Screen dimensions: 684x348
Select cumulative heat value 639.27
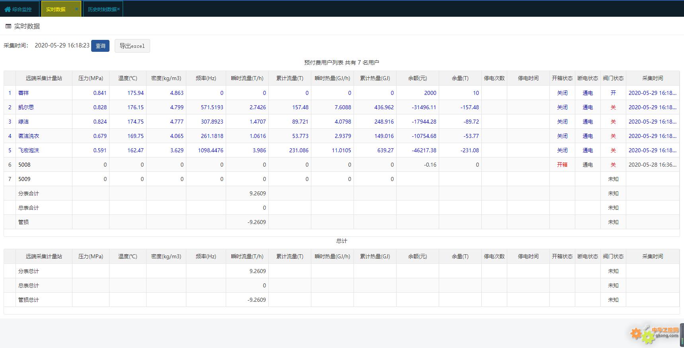point(385,150)
